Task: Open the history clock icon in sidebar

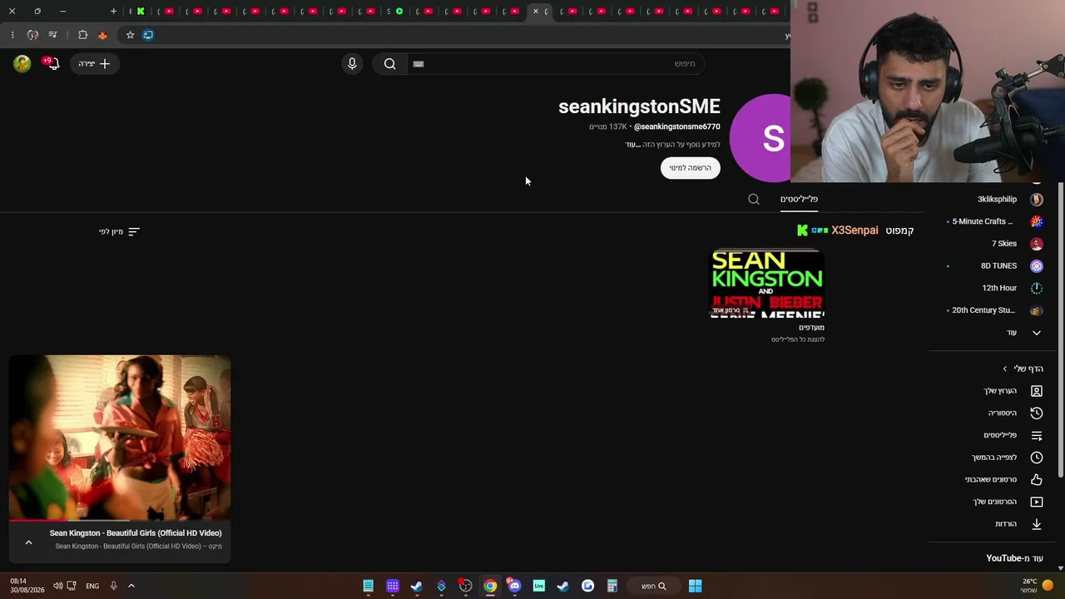Action: pos(1037,413)
